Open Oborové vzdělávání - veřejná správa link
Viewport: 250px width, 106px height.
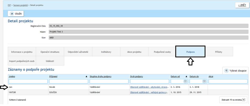pyautogui.click(x=149, y=92)
